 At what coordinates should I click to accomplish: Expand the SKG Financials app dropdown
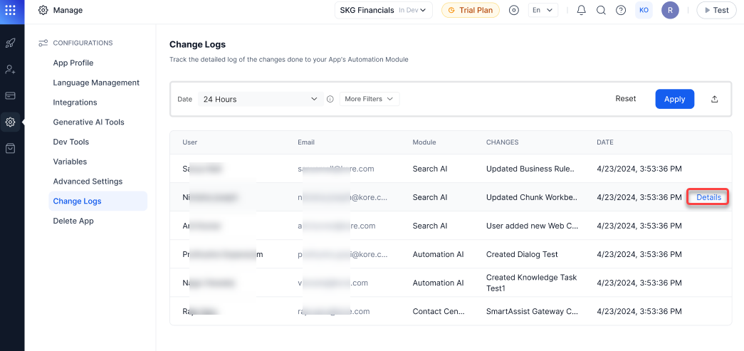[x=383, y=11]
